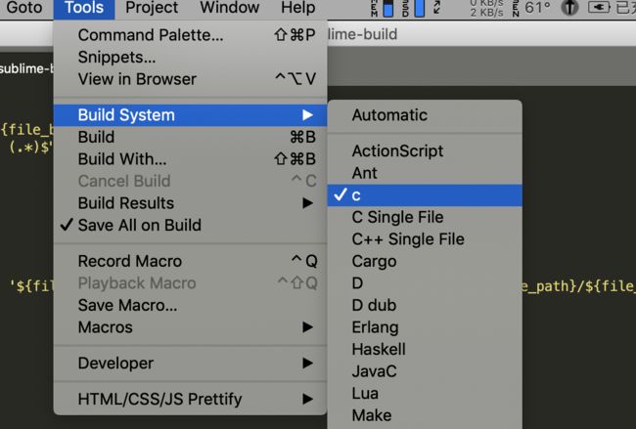Click the SSD usage indicator icon

coord(413,8)
